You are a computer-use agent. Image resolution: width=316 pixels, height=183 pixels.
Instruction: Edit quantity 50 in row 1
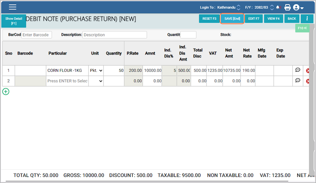tap(114, 70)
